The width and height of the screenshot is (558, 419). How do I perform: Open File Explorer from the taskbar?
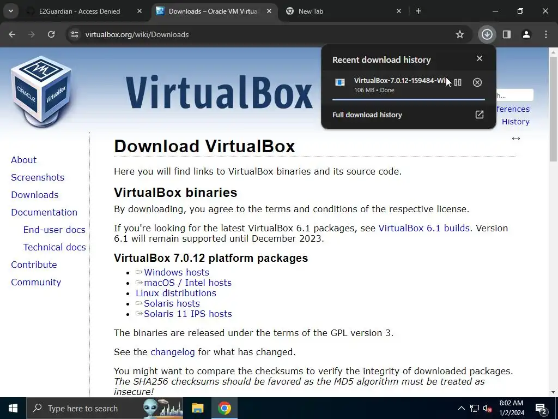(197, 408)
